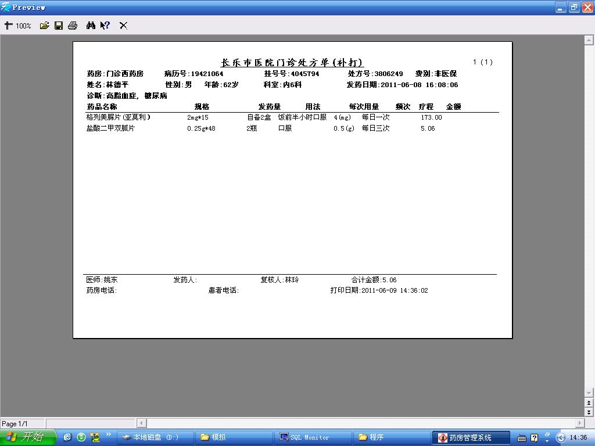Click the 处方号:3806249 field
The height and width of the screenshot is (446, 595).
click(x=375, y=74)
